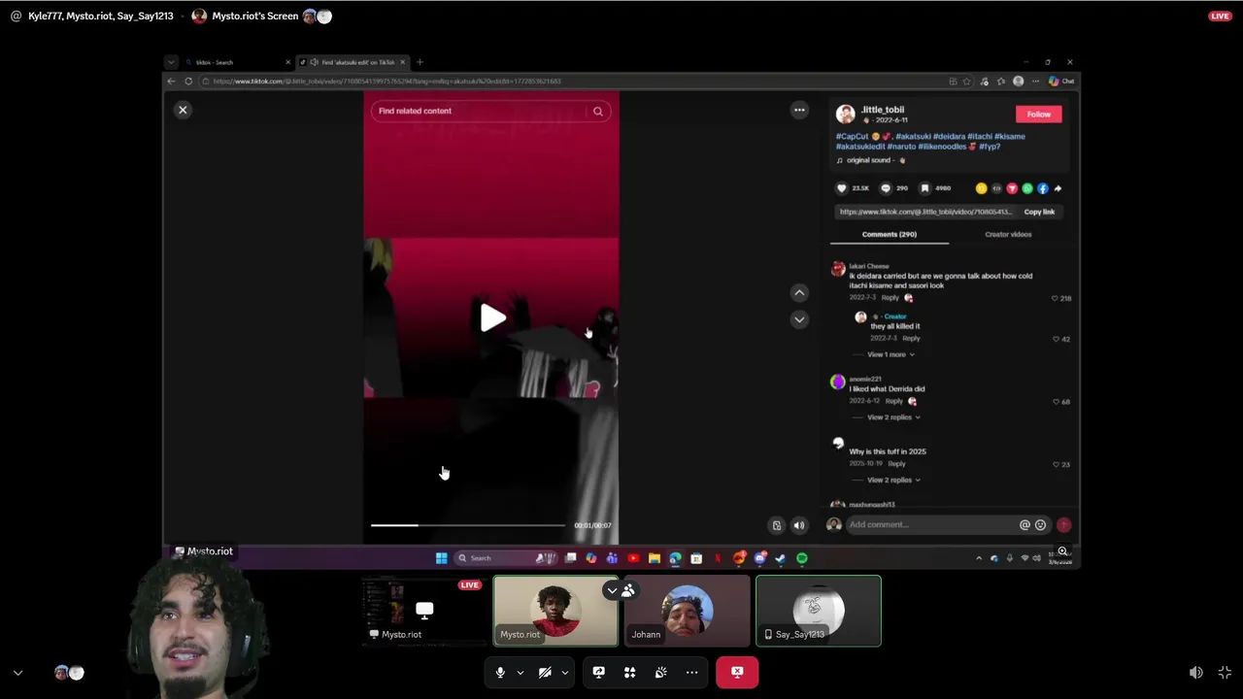Go to previous TikTok video arrow
1243x699 pixels.
799,292
